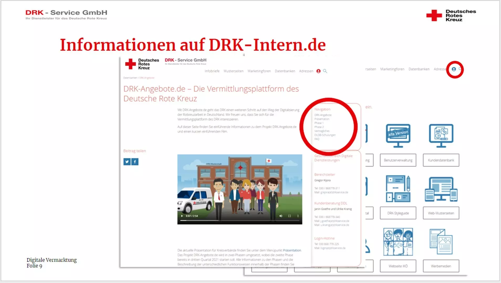Click the page title 'DRK-Angebote.de – Die Vermittlungsplattform'
Screen dimensions: 501x283
tap(211, 94)
